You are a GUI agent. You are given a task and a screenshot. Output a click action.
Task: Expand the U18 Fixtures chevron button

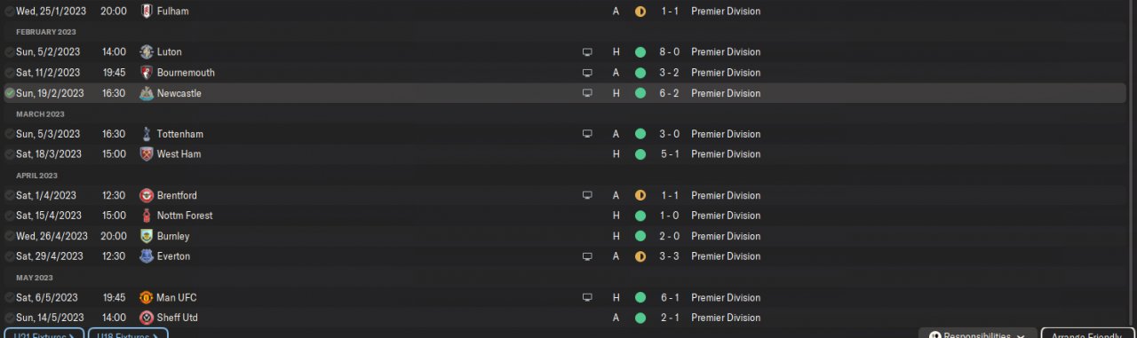click(x=129, y=334)
